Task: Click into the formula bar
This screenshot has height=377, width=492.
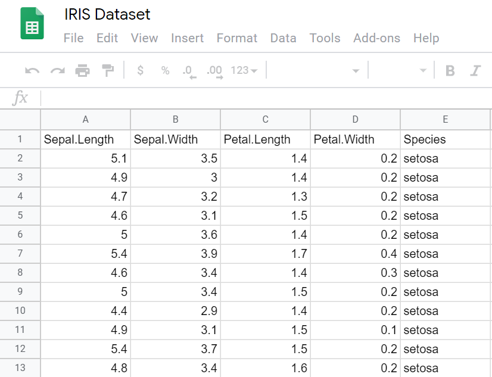Action: coord(266,98)
